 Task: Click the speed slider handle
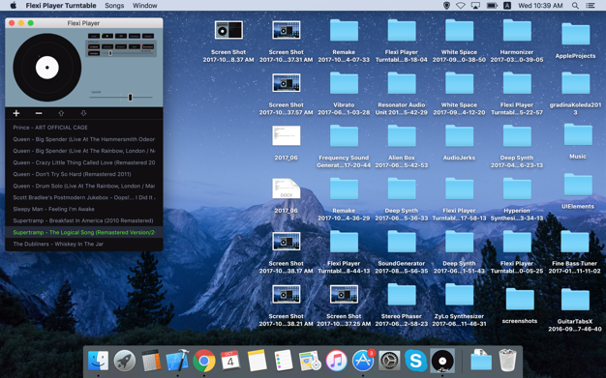(x=131, y=98)
